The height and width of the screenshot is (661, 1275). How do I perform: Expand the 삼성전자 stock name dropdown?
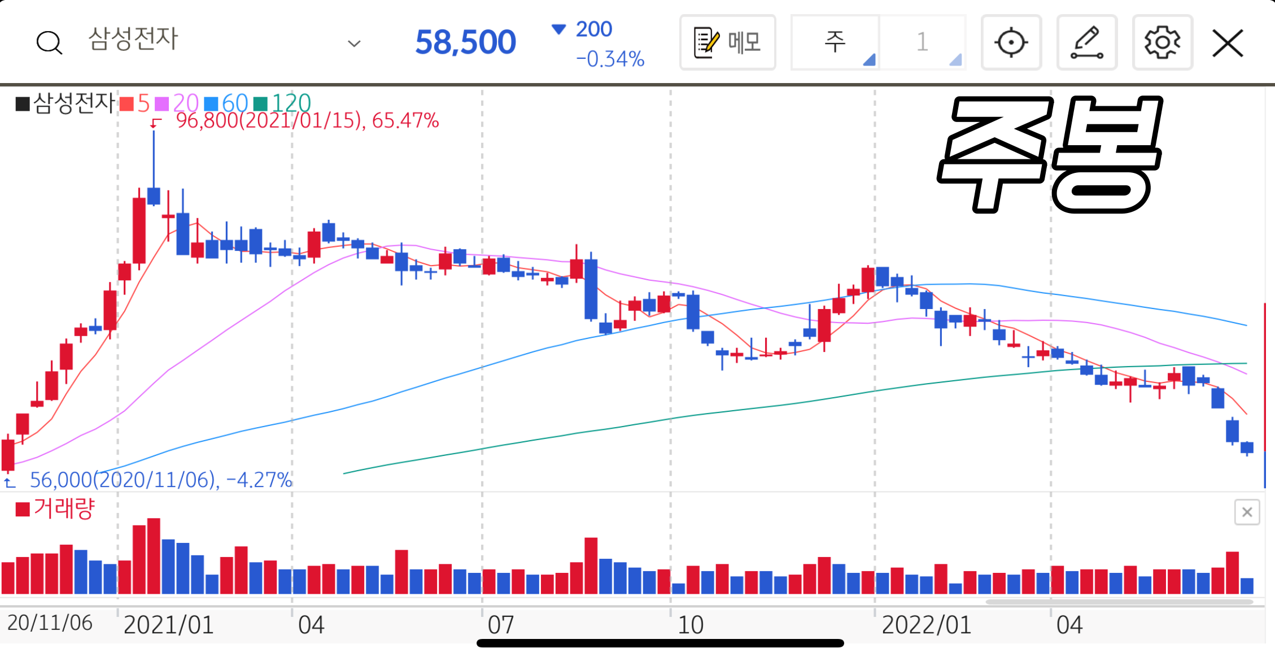(x=354, y=44)
